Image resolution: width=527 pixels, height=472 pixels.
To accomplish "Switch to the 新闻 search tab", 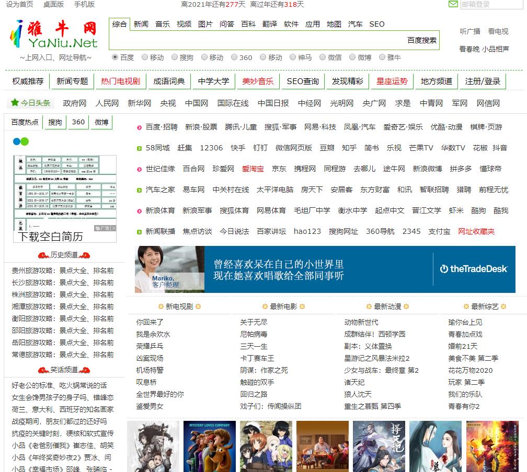I will tap(141, 24).
